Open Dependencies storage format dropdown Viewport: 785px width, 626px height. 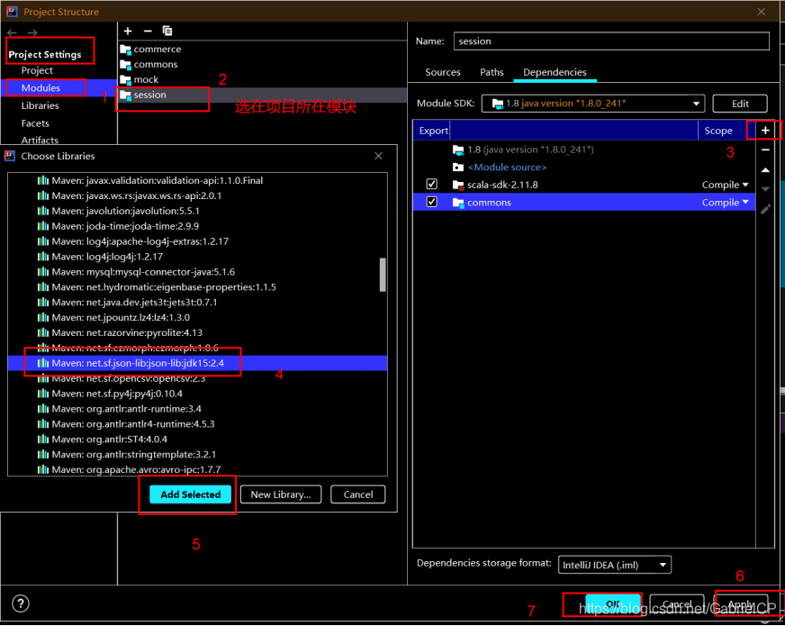pos(614,565)
